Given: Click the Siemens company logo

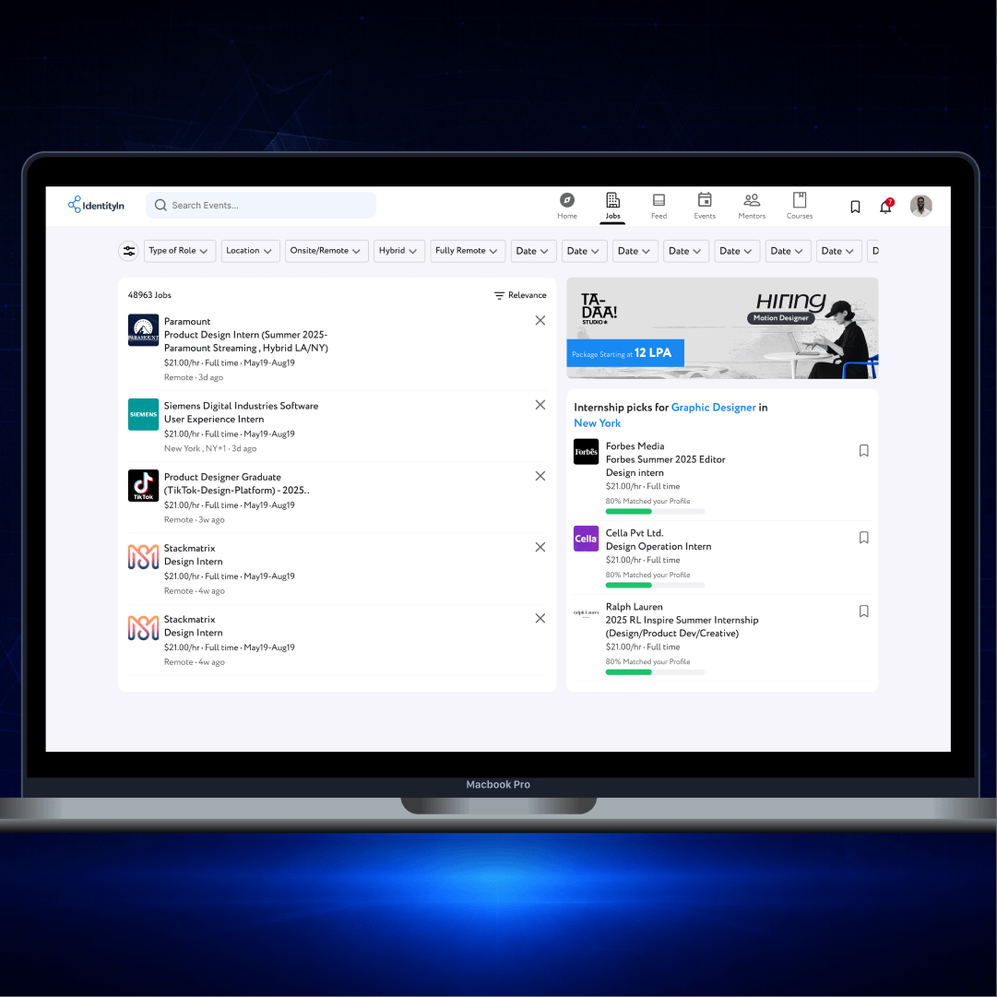Looking at the screenshot, I should [x=144, y=414].
